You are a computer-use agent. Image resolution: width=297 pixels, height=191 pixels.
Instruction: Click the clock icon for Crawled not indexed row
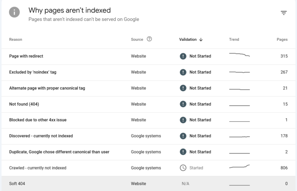click(x=183, y=168)
